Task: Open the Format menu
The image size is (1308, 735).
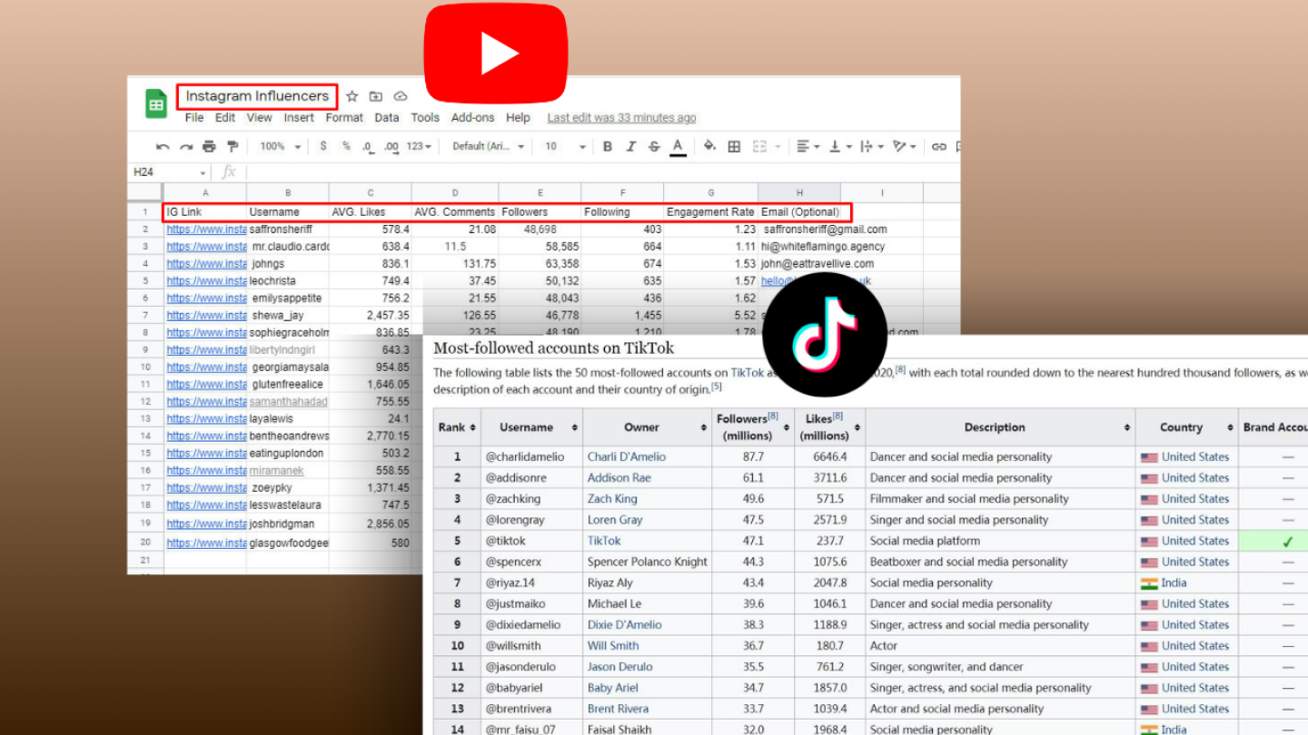Action: (x=344, y=118)
